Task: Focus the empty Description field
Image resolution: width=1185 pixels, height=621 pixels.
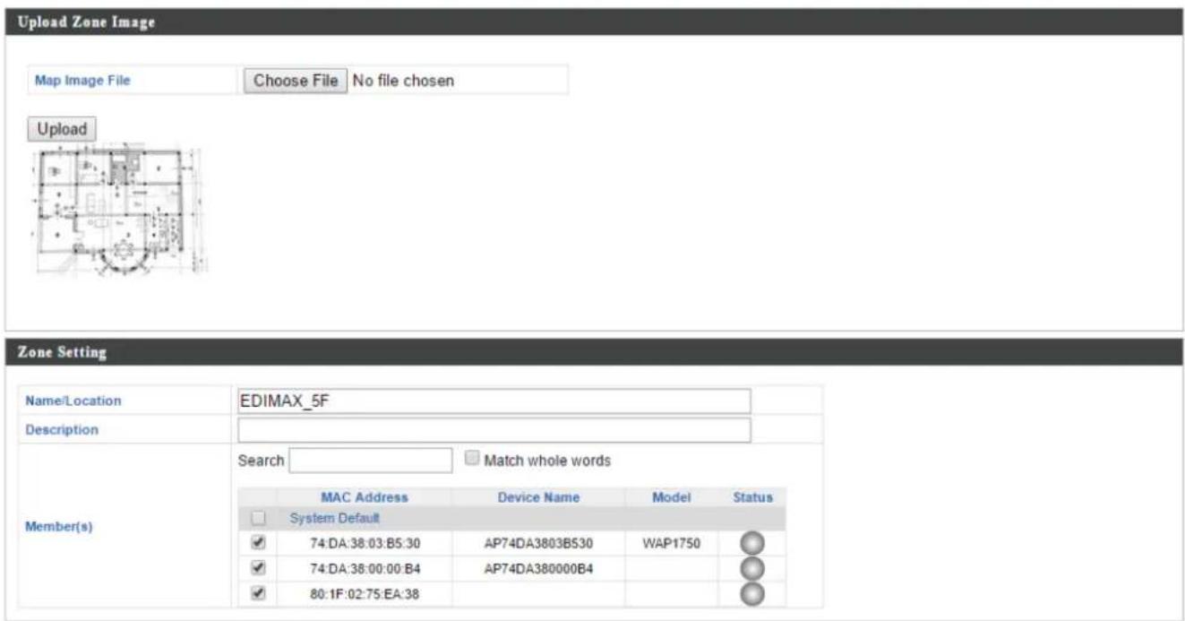Action: 494,429
